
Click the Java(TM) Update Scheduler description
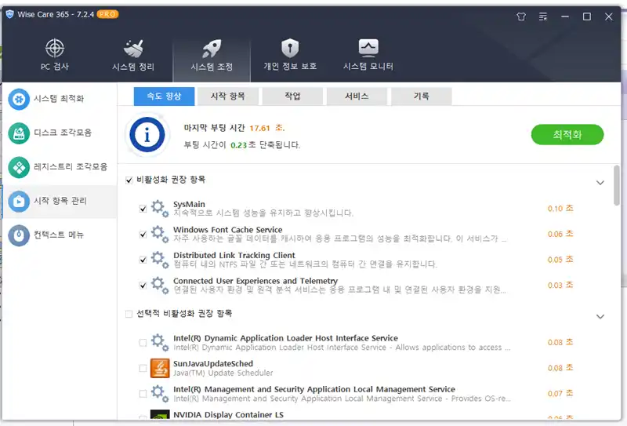(x=223, y=373)
